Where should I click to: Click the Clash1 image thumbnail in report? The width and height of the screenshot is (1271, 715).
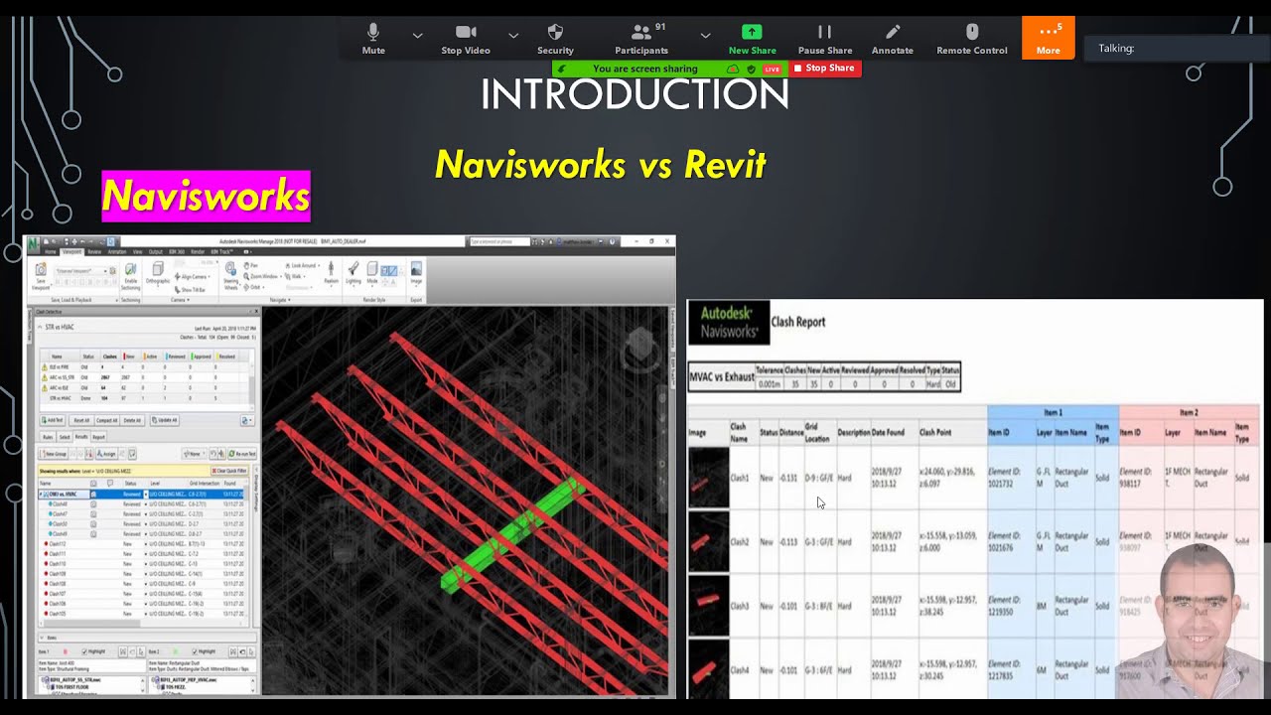[x=709, y=479]
